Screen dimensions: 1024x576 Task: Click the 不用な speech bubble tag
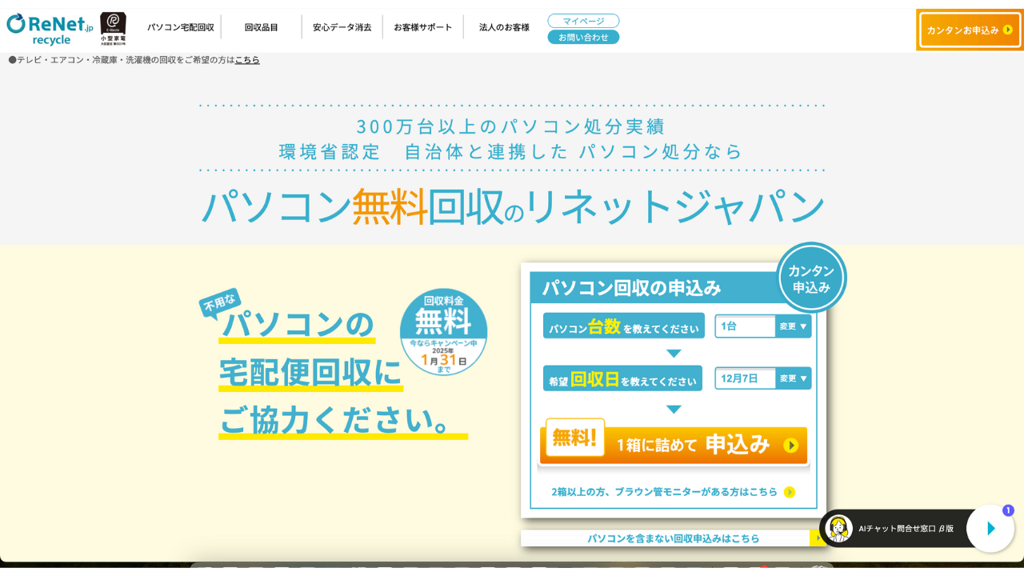pos(219,302)
